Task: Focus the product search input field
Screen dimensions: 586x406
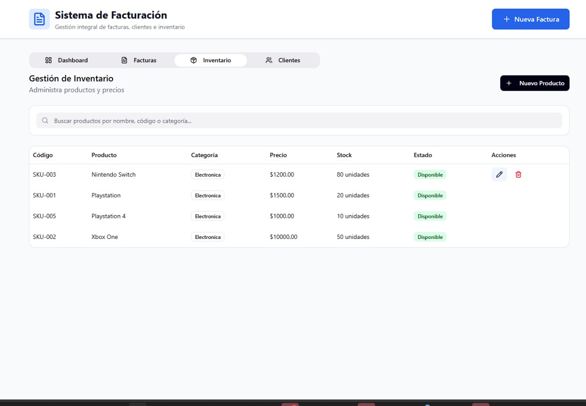Action: [302, 121]
